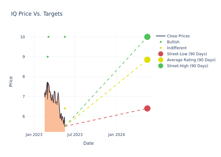Image resolution: width=221 pixels, height=157 pixels.
Task: Select the yellow Indifferent dot near price 6.4
Action: click(x=65, y=108)
